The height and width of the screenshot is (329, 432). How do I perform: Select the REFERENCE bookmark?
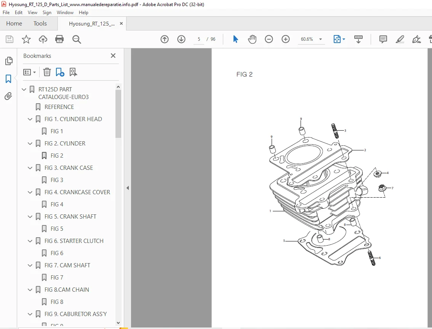(x=59, y=107)
